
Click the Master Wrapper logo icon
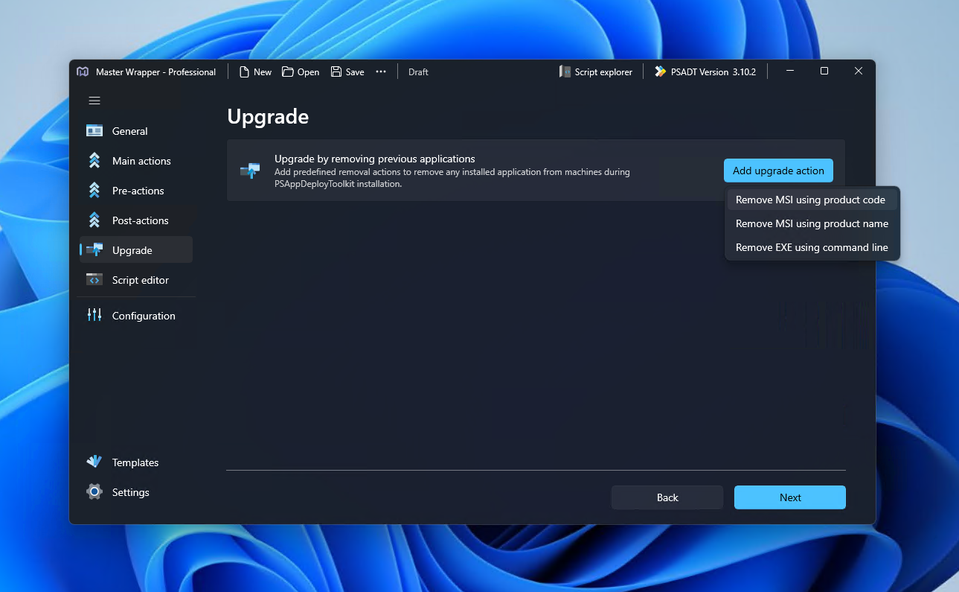(x=83, y=71)
